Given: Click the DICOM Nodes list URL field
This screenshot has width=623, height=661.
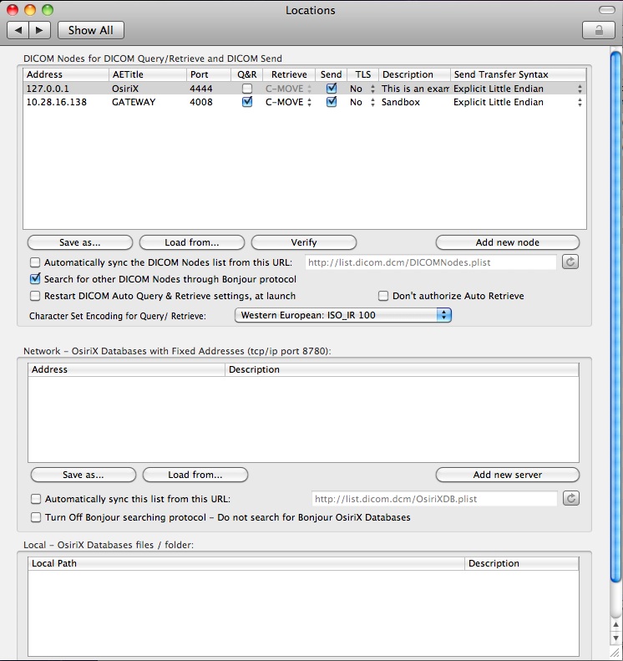Looking at the screenshot, I should click(430, 262).
